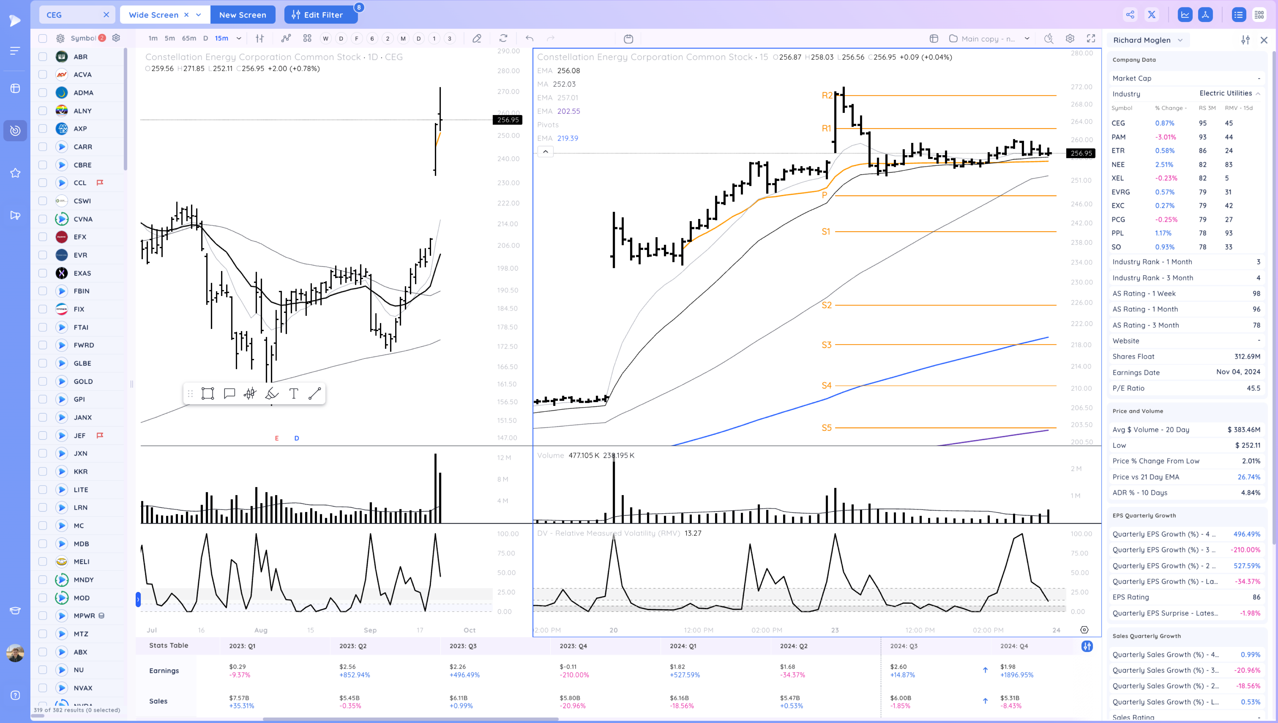Switch to the Wide Screen tab
Viewport: 1278px width, 723px height.
pyautogui.click(x=153, y=15)
